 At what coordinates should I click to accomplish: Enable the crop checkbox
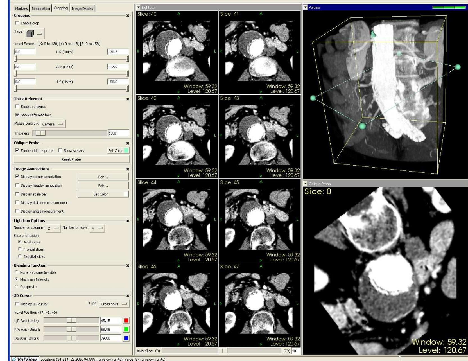(x=17, y=23)
